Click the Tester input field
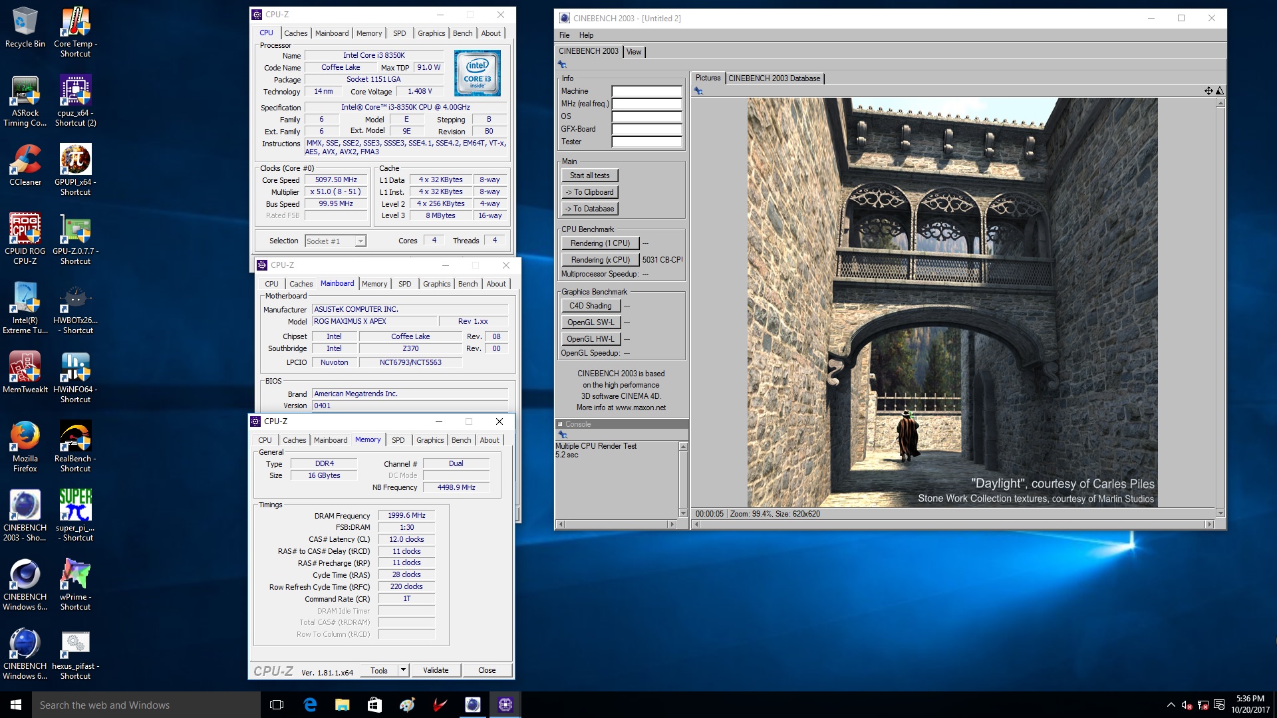 (x=646, y=142)
